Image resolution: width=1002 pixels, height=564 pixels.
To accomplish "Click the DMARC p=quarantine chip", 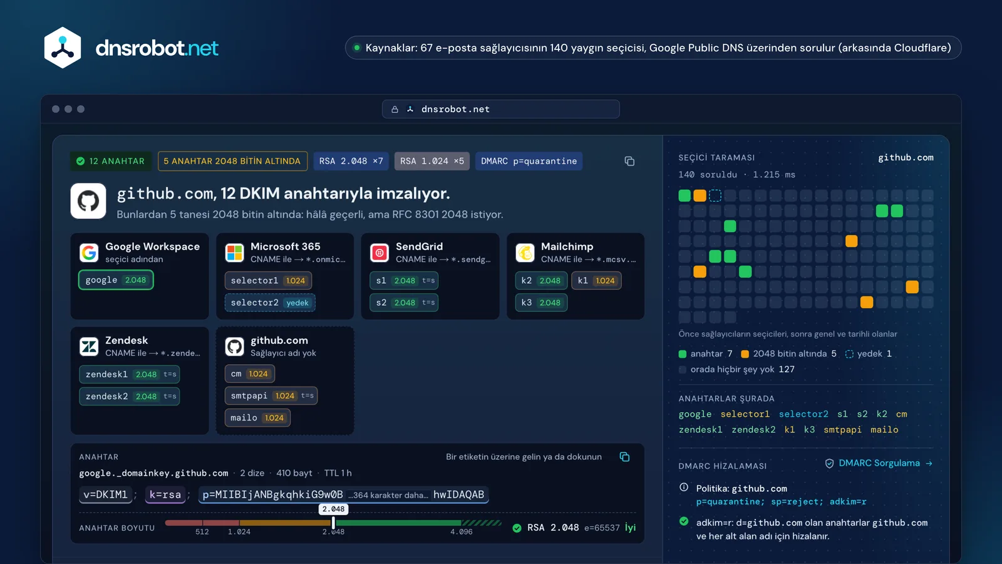I will (529, 161).
